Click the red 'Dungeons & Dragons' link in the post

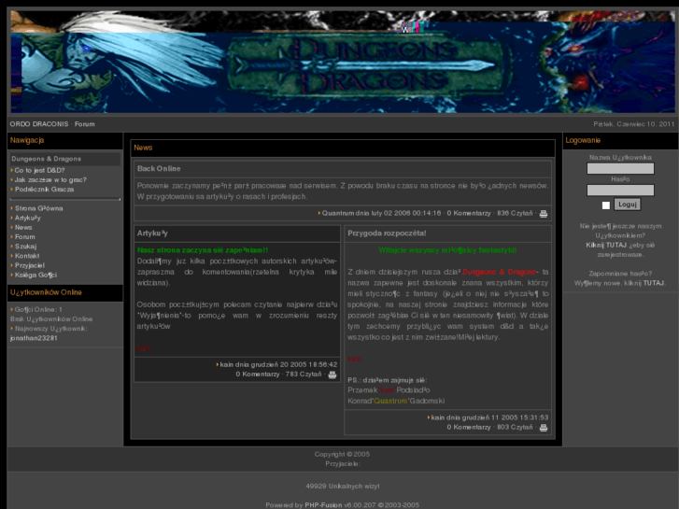(x=500, y=272)
